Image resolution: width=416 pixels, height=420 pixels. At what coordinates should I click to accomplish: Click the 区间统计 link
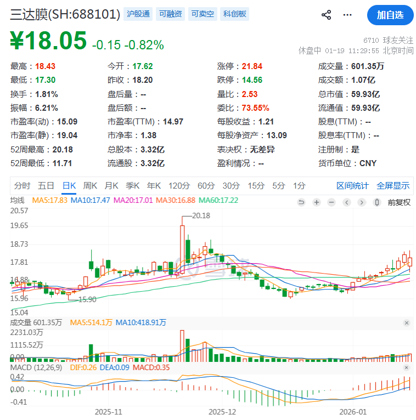352,186
